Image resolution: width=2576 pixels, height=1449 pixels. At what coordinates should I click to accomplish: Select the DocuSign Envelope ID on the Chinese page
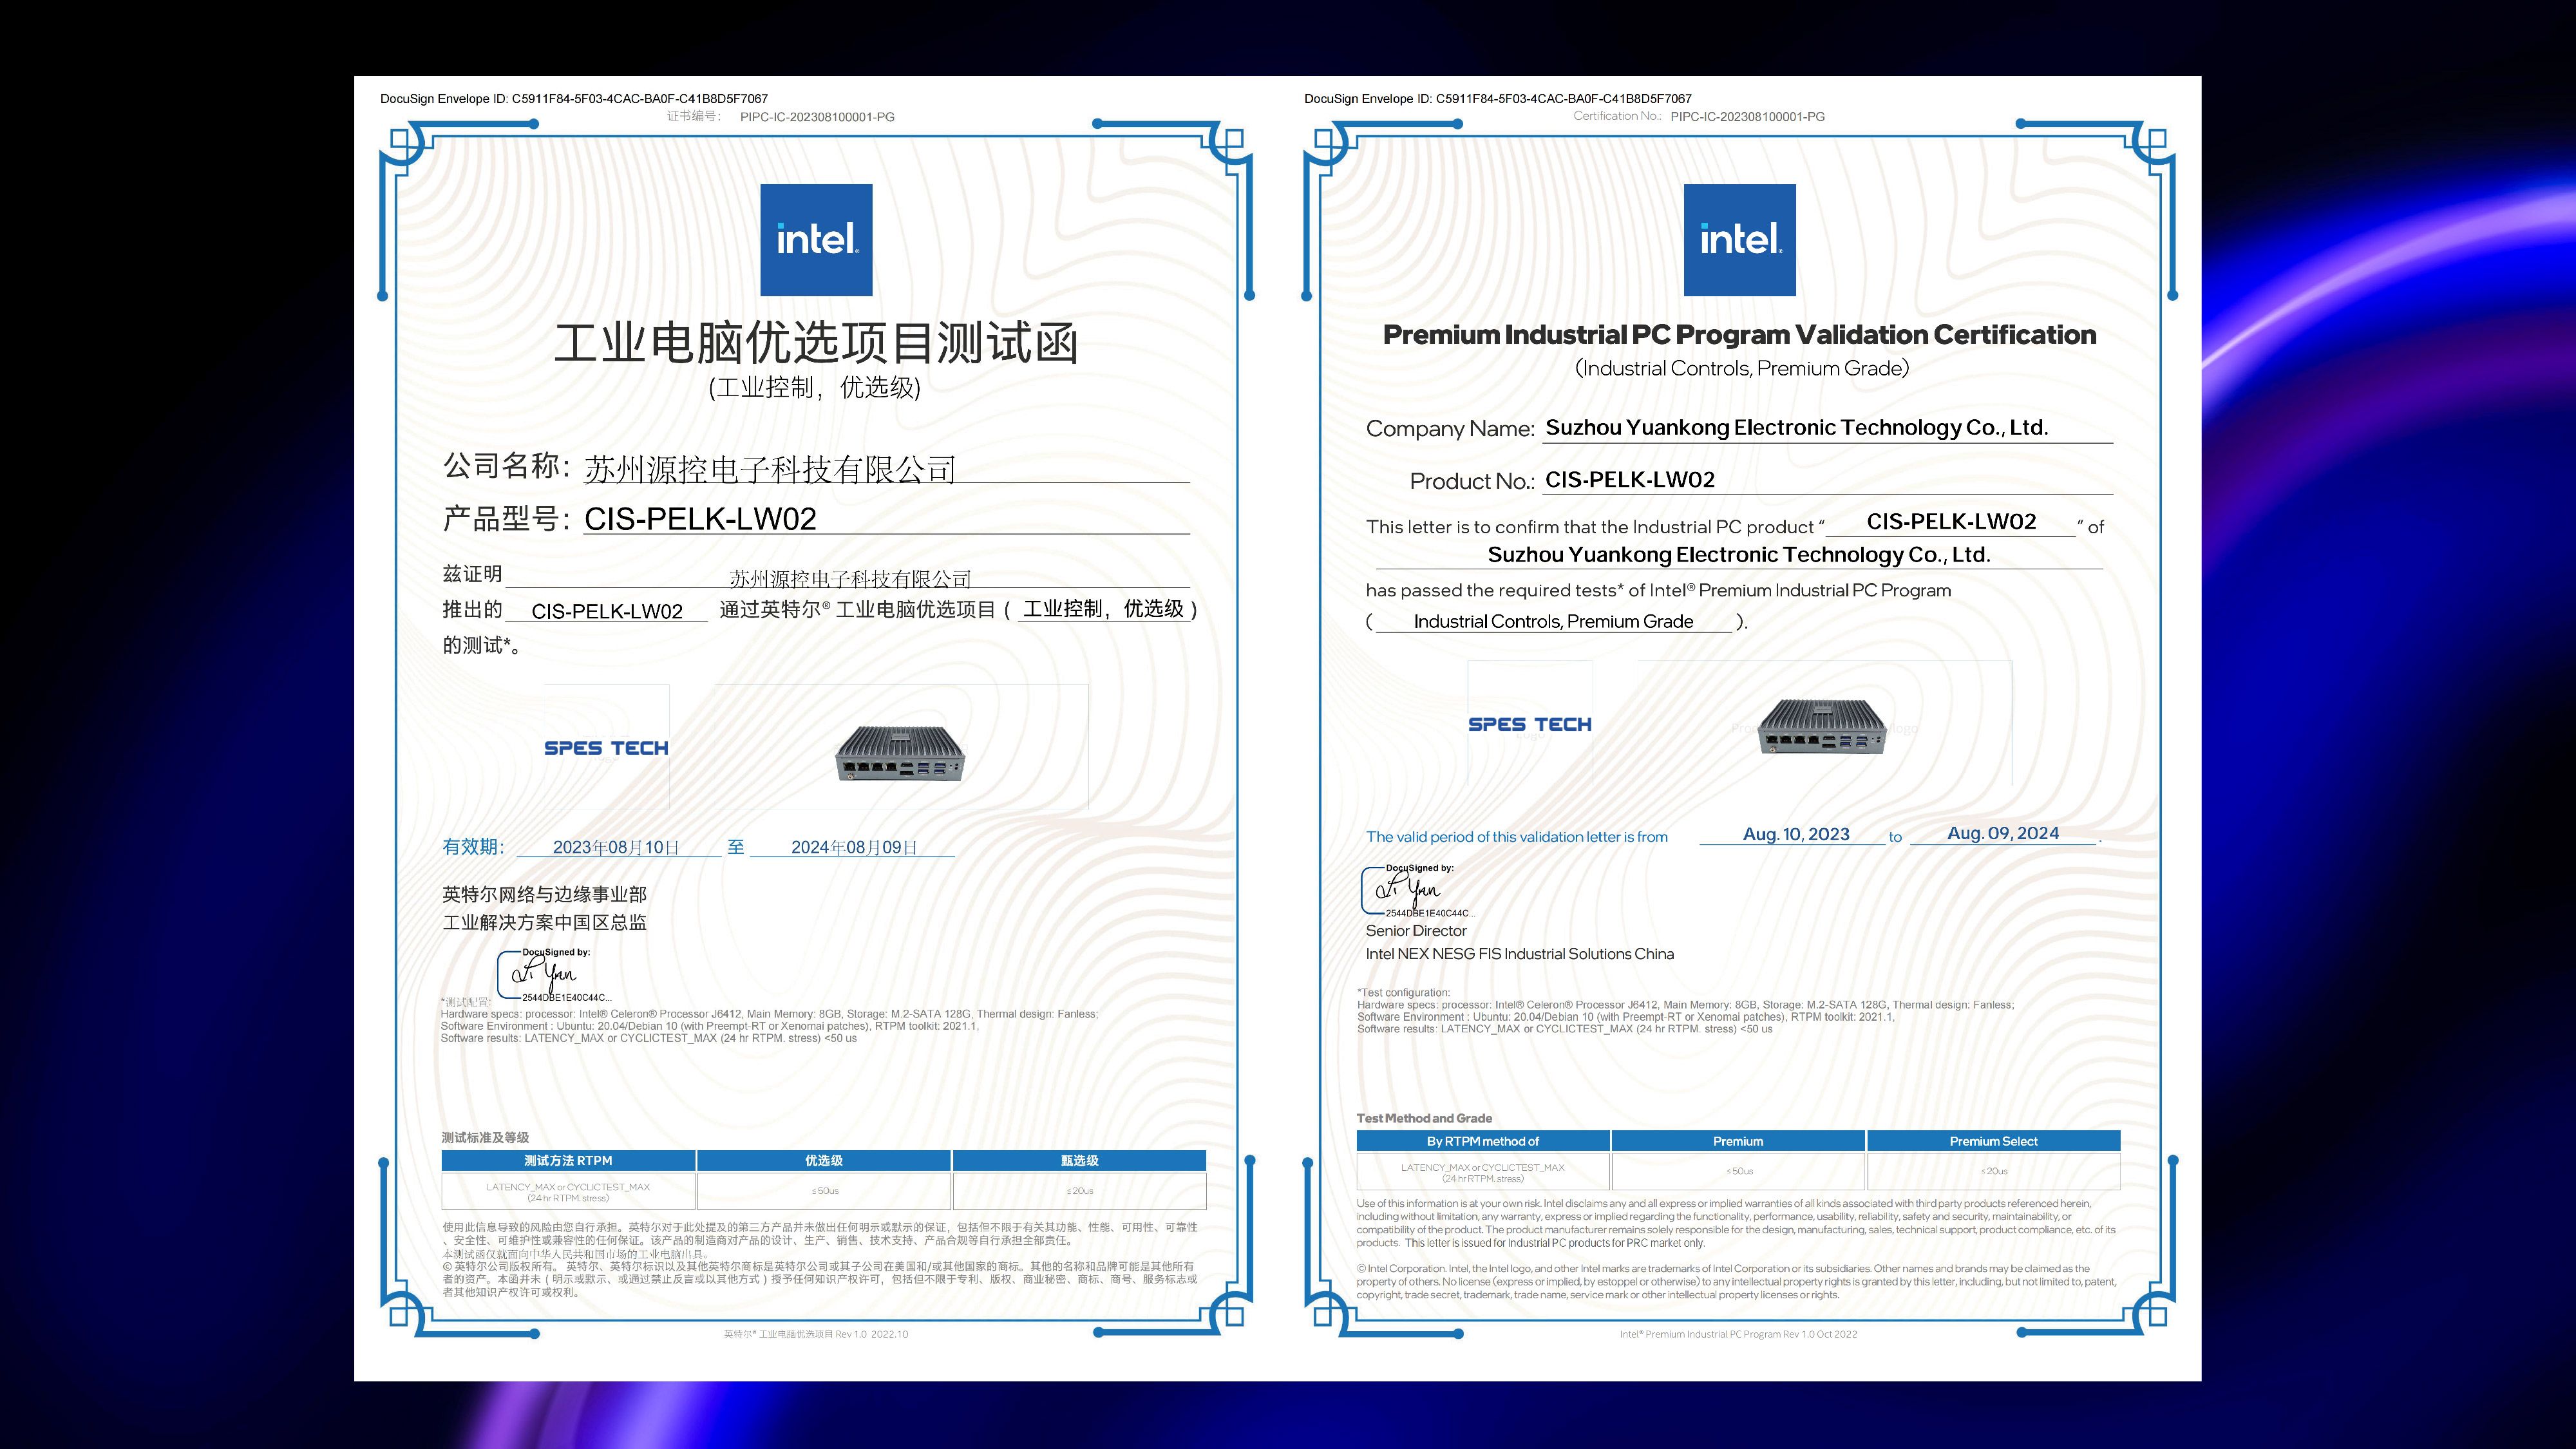pos(574,99)
